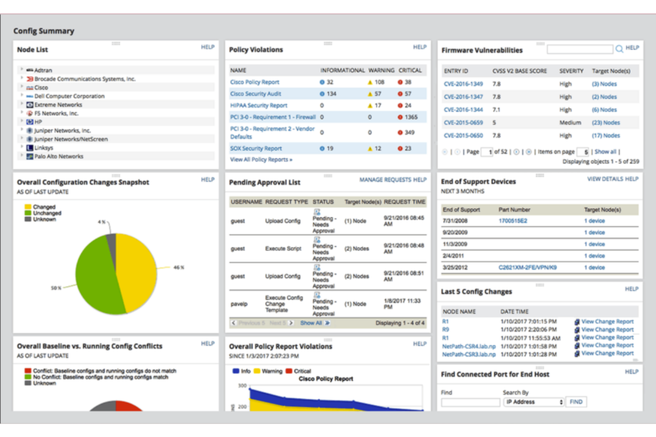Expand the Adtran node in the Node List
This screenshot has height=437, width=656.
[22, 70]
